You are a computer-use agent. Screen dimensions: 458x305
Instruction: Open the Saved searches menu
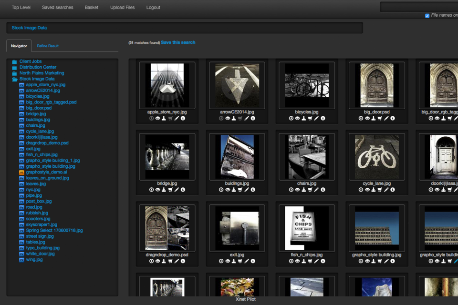point(57,8)
